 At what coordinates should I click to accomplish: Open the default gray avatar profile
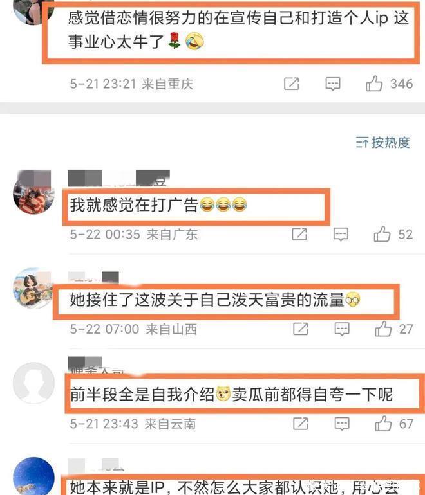33,383
